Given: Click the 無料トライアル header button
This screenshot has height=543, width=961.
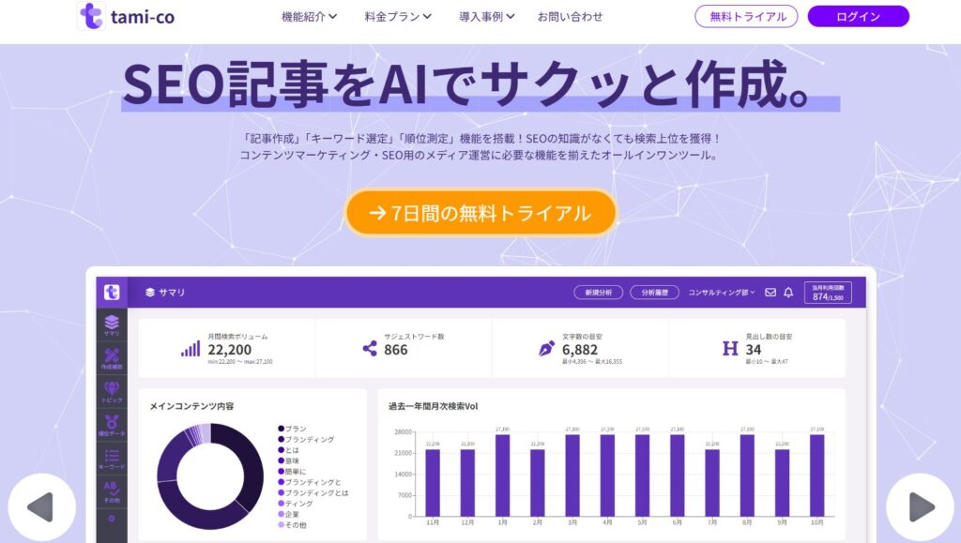Looking at the screenshot, I should 746,17.
